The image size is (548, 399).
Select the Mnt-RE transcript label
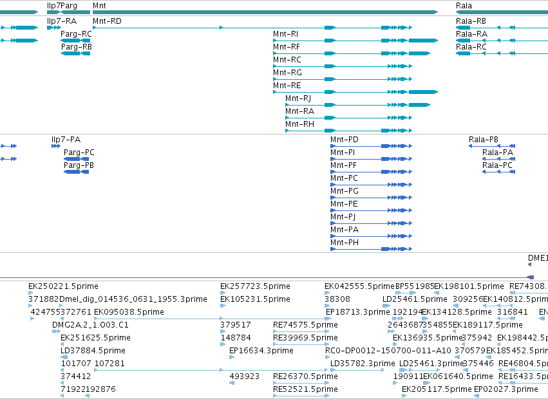click(287, 86)
